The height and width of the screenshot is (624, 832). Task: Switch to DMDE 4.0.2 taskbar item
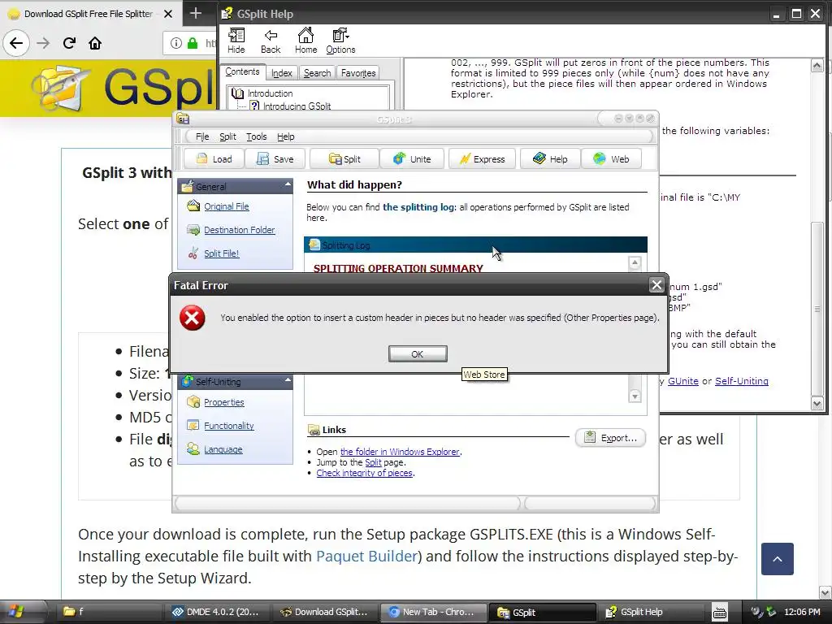[x=216, y=612]
